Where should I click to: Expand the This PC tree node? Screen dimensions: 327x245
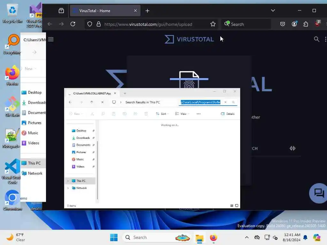coord(68,181)
